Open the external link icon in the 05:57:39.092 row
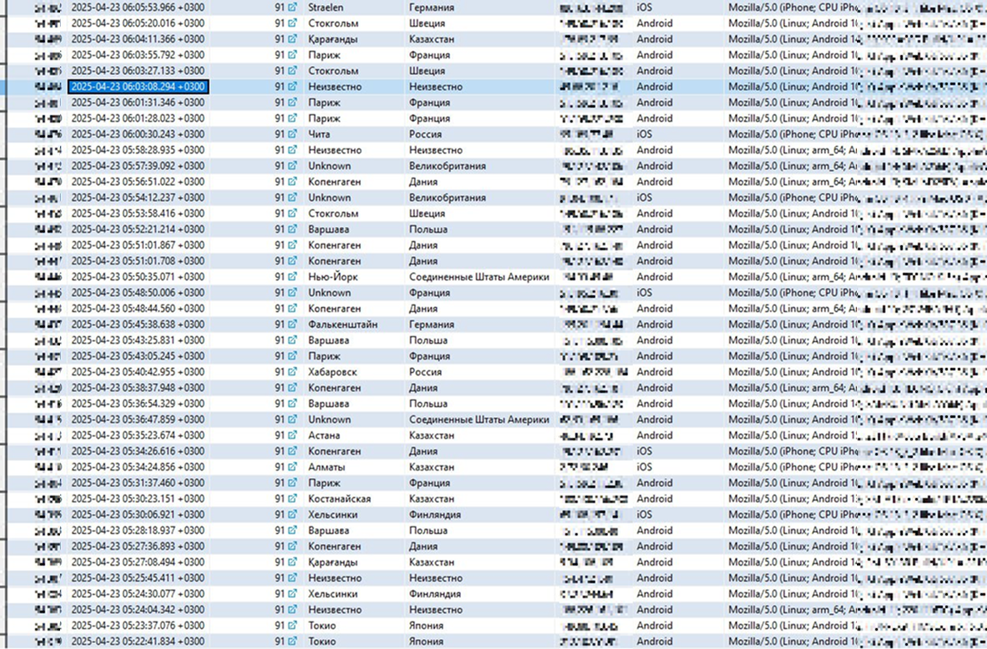The width and height of the screenshot is (987, 649). (293, 166)
